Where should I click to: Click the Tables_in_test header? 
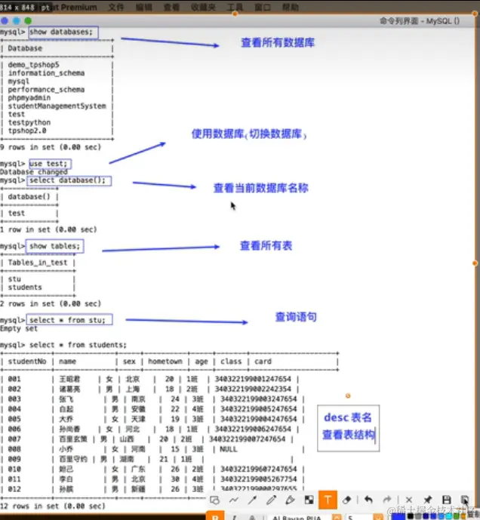pyautogui.click(x=38, y=263)
